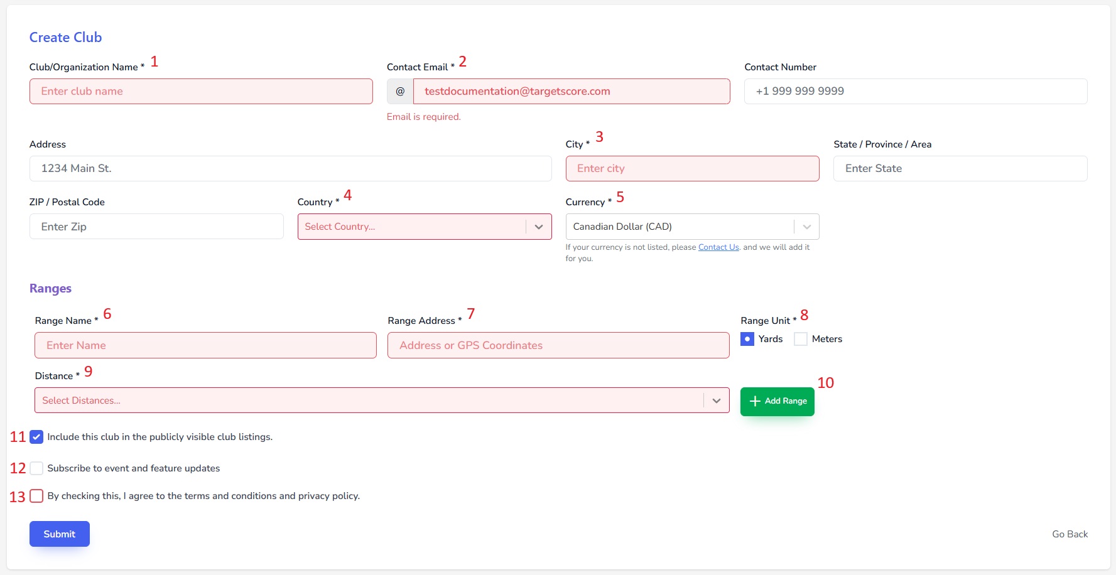Click the Go Back link

pyautogui.click(x=1070, y=534)
